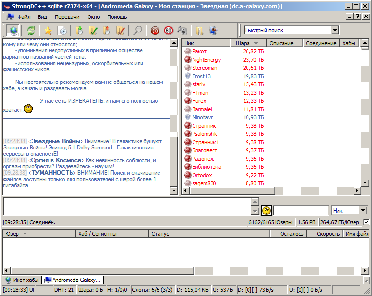This screenshot has width=372, height=296.
Task: Open the Помощь menu
Action: coord(117,17)
